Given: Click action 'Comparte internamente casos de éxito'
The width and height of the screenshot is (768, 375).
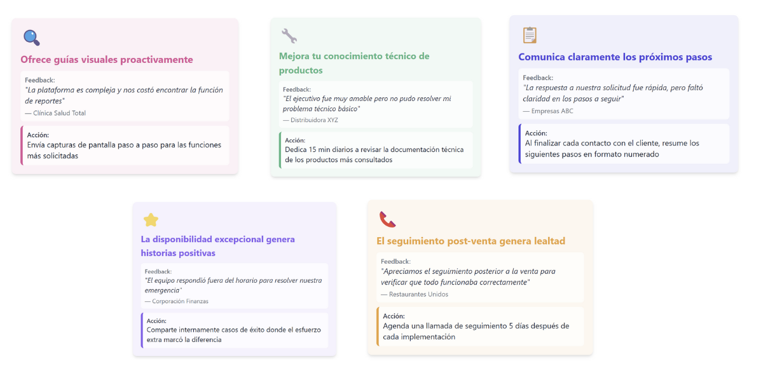Looking at the screenshot, I should pos(233,334).
